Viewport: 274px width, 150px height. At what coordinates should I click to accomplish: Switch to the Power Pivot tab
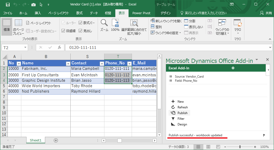click(141, 13)
